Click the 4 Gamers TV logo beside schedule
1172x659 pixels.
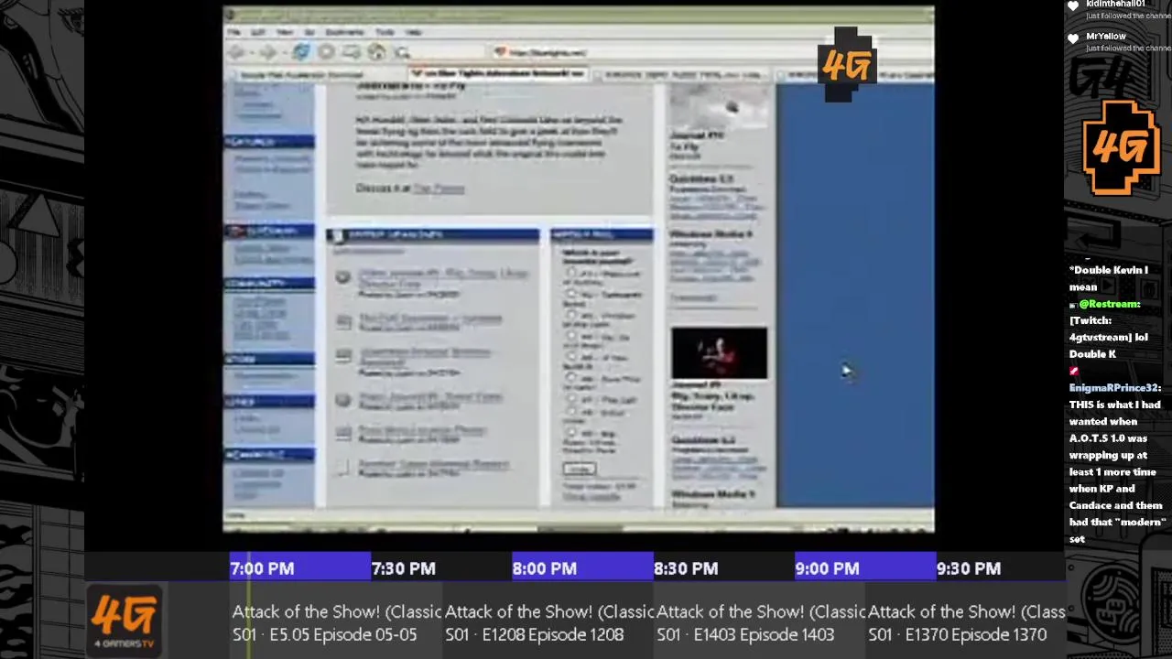coord(125,621)
